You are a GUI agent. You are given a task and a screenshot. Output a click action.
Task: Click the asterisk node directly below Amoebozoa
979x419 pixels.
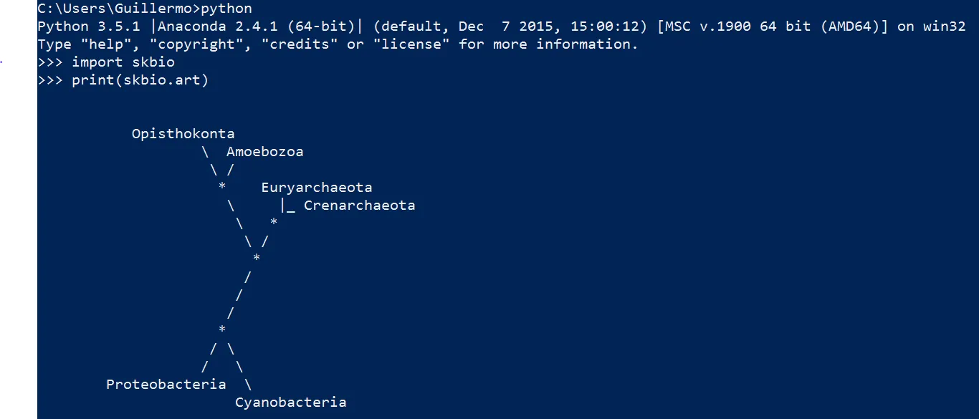pyautogui.click(x=222, y=188)
